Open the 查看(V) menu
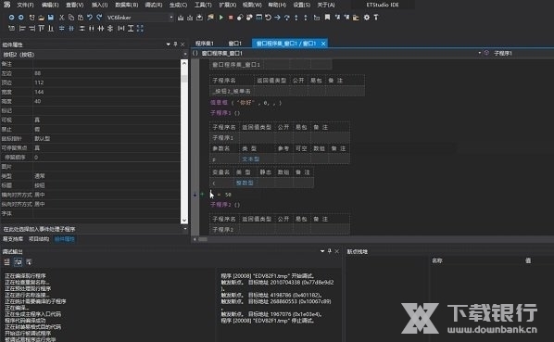The image size is (554, 342). [74, 5]
